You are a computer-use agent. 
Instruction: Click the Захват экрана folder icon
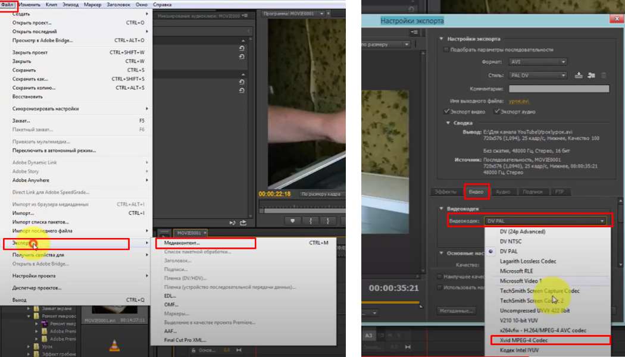36,308
